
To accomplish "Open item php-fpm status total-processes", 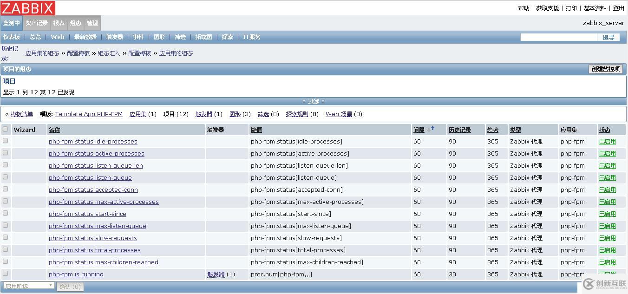I will (95, 250).
